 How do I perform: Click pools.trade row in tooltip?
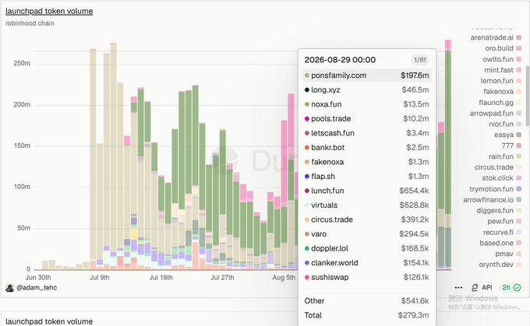click(x=367, y=119)
